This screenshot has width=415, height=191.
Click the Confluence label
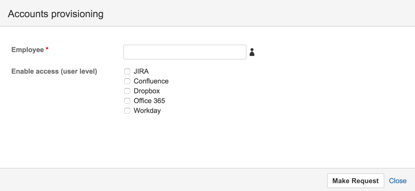pyautogui.click(x=151, y=81)
